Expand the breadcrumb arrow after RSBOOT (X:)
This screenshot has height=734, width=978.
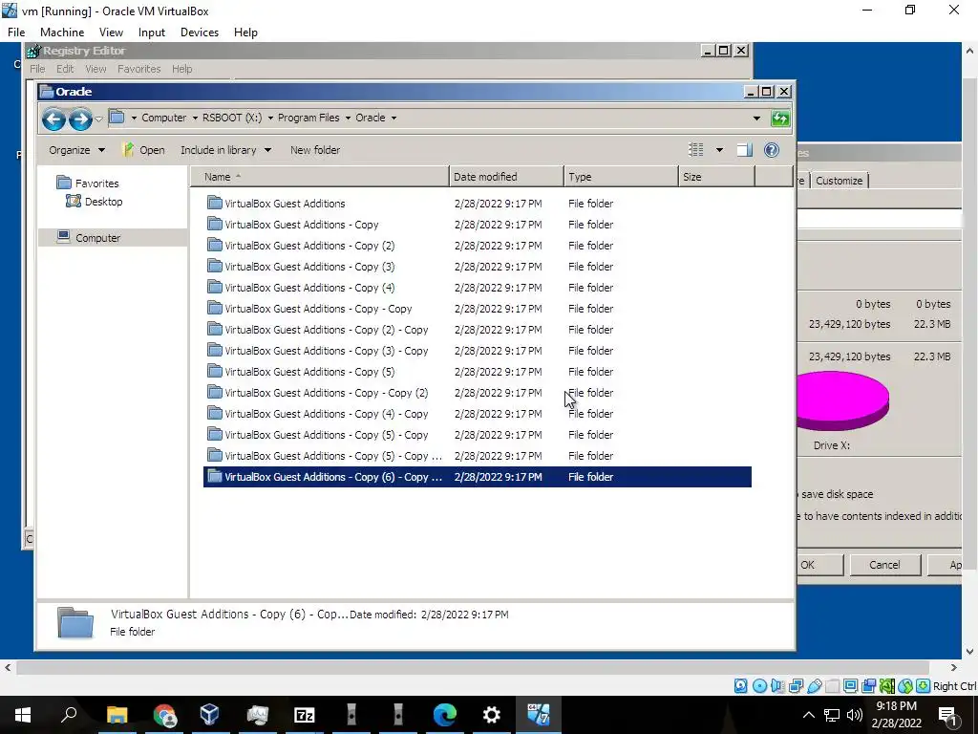tap(270, 118)
